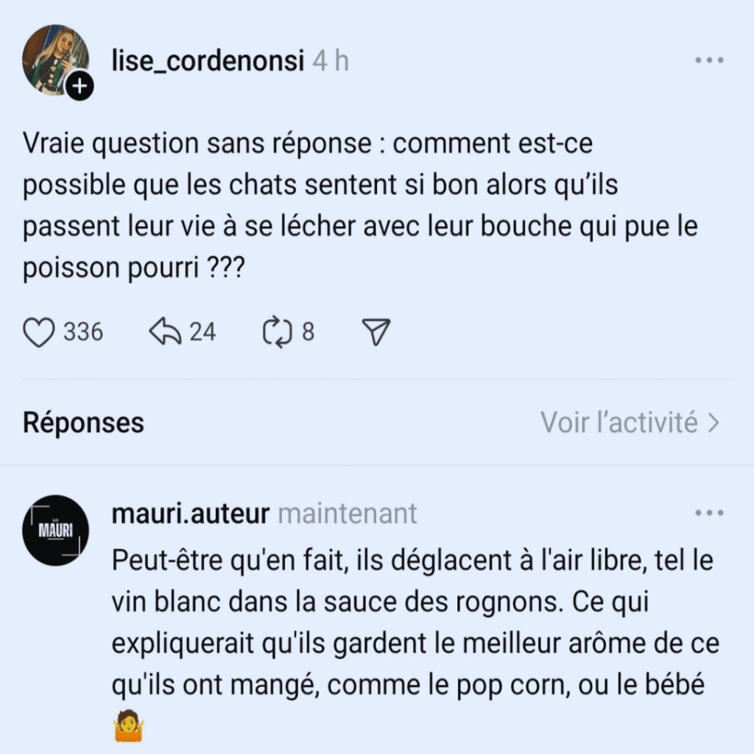Click the Voir l'activité link
The image size is (754, 754).
tap(619, 423)
